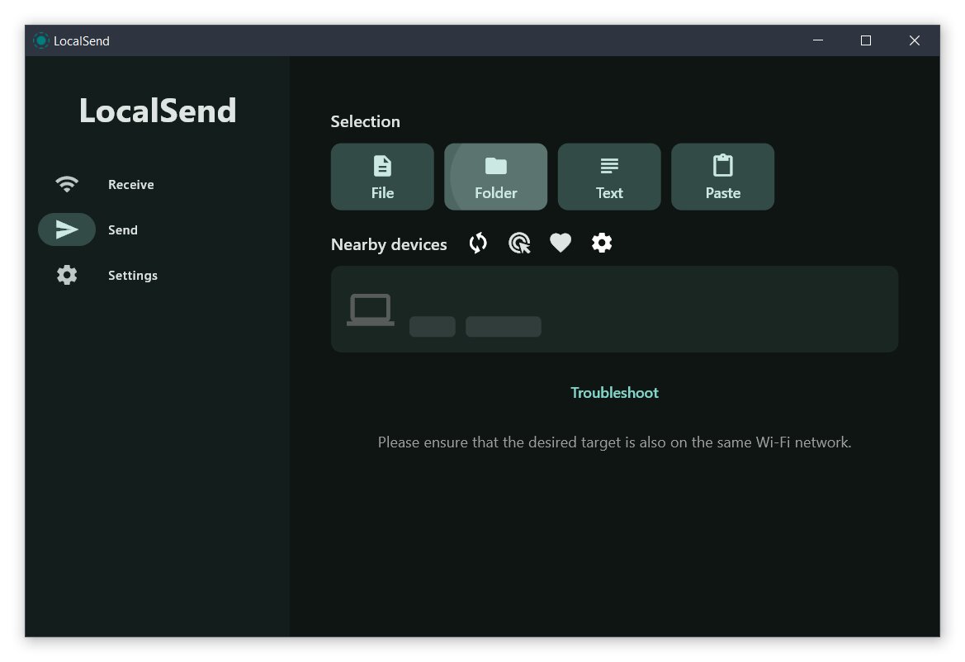Choose Folder selection option
Viewport: 965px width, 662px height.
click(495, 177)
